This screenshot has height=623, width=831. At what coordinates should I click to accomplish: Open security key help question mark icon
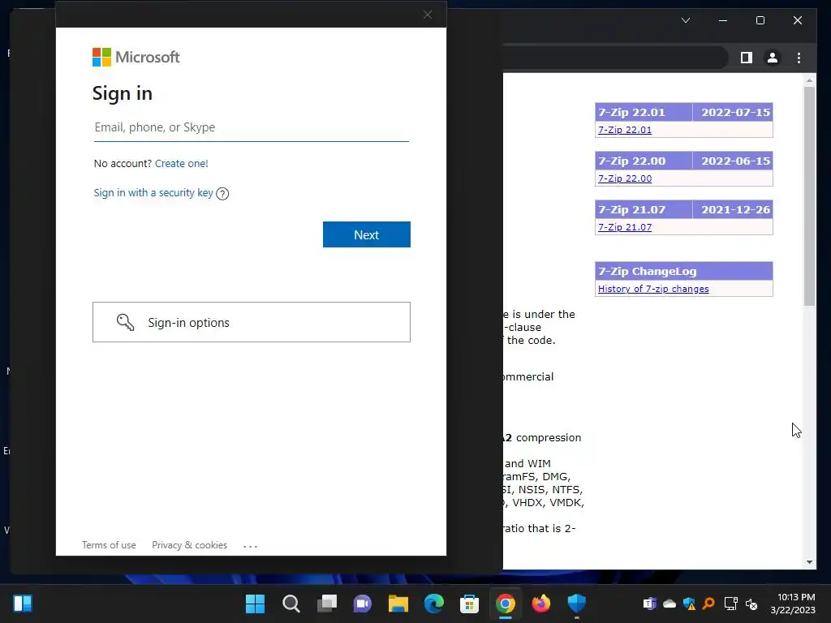(222, 194)
